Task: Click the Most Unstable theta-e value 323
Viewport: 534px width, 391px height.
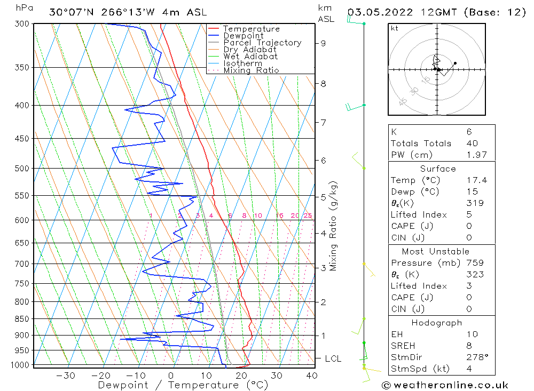Action: pos(475,275)
